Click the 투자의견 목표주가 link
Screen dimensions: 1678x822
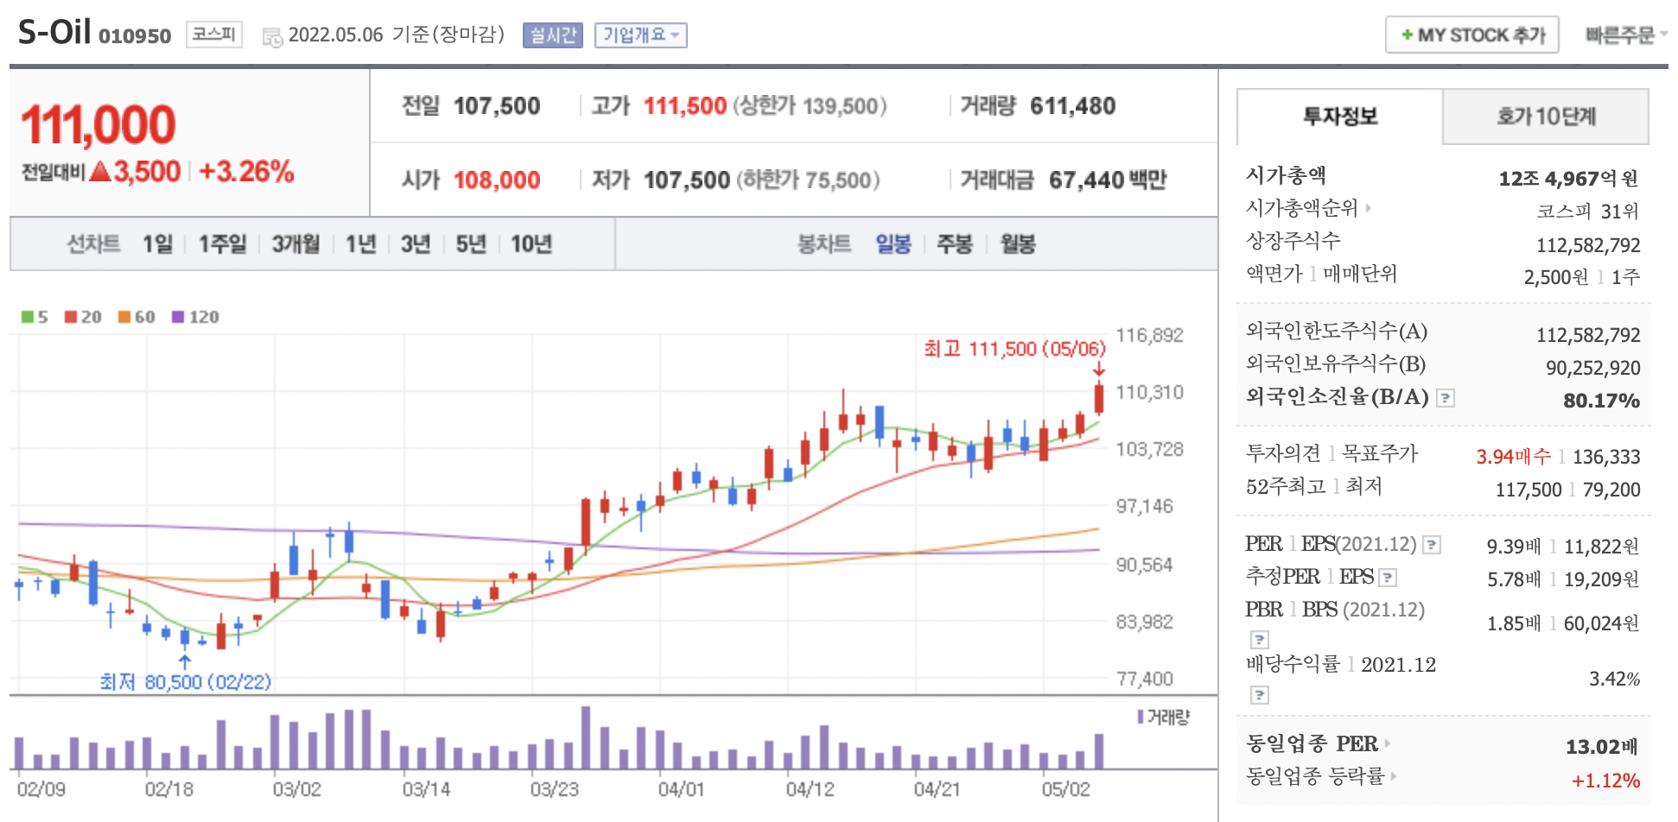click(x=1332, y=453)
